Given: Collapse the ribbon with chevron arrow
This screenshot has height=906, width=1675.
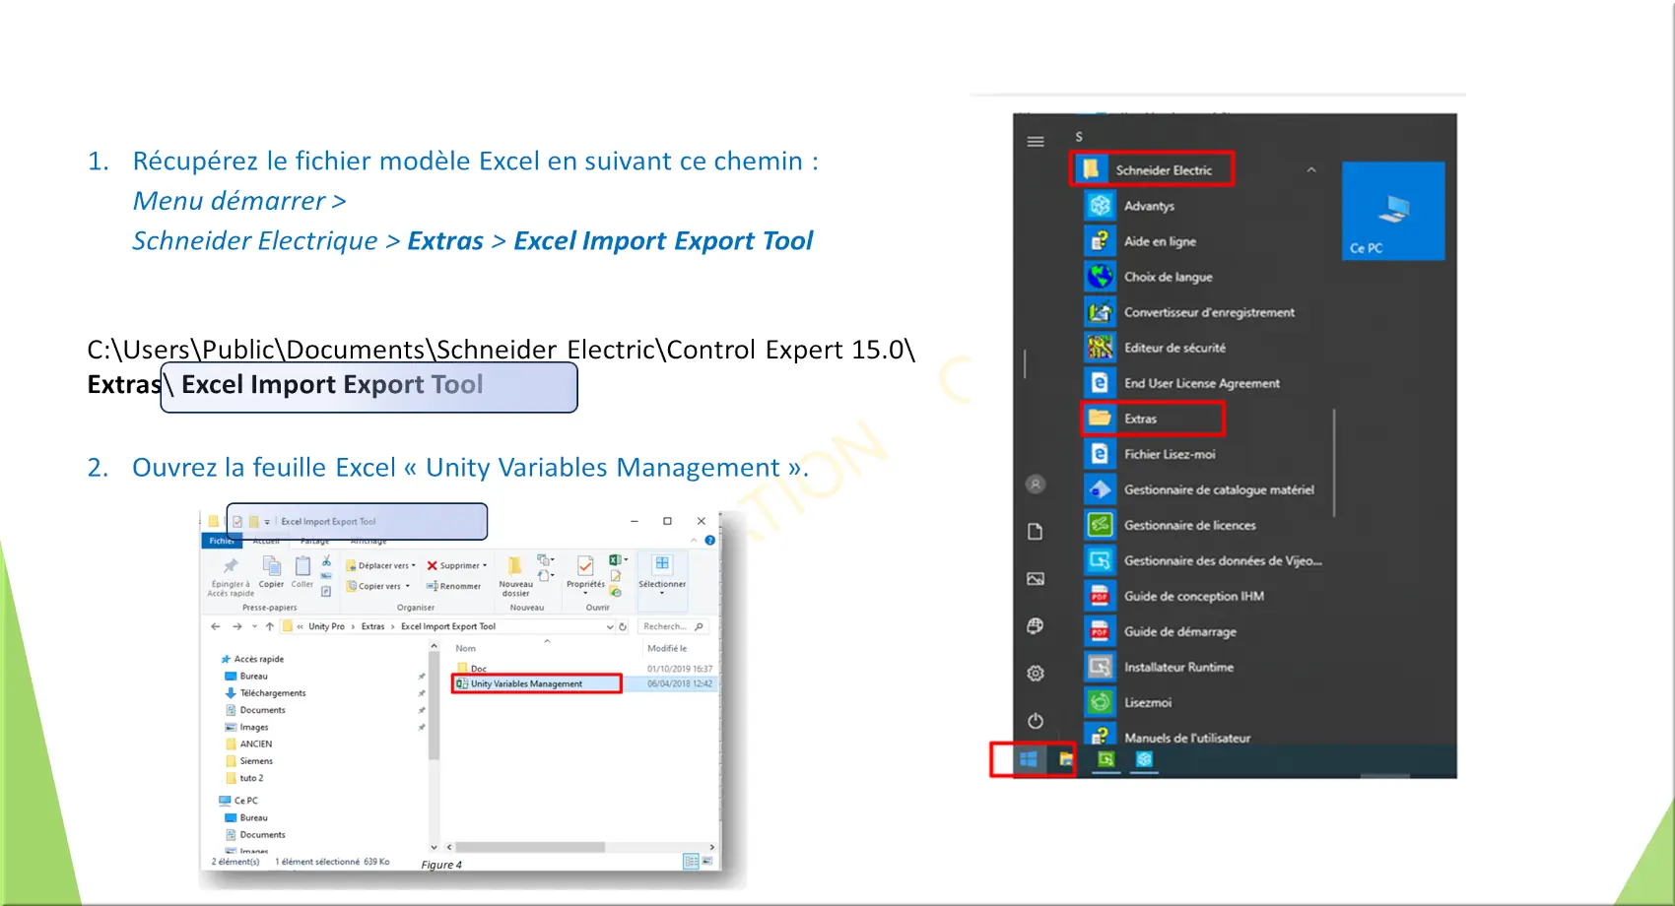Looking at the screenshot, I should coord(695,541).
